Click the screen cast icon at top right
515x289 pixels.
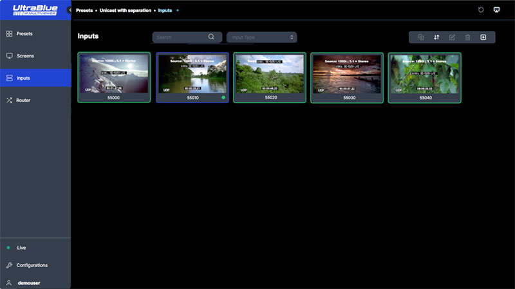[496, 10]
